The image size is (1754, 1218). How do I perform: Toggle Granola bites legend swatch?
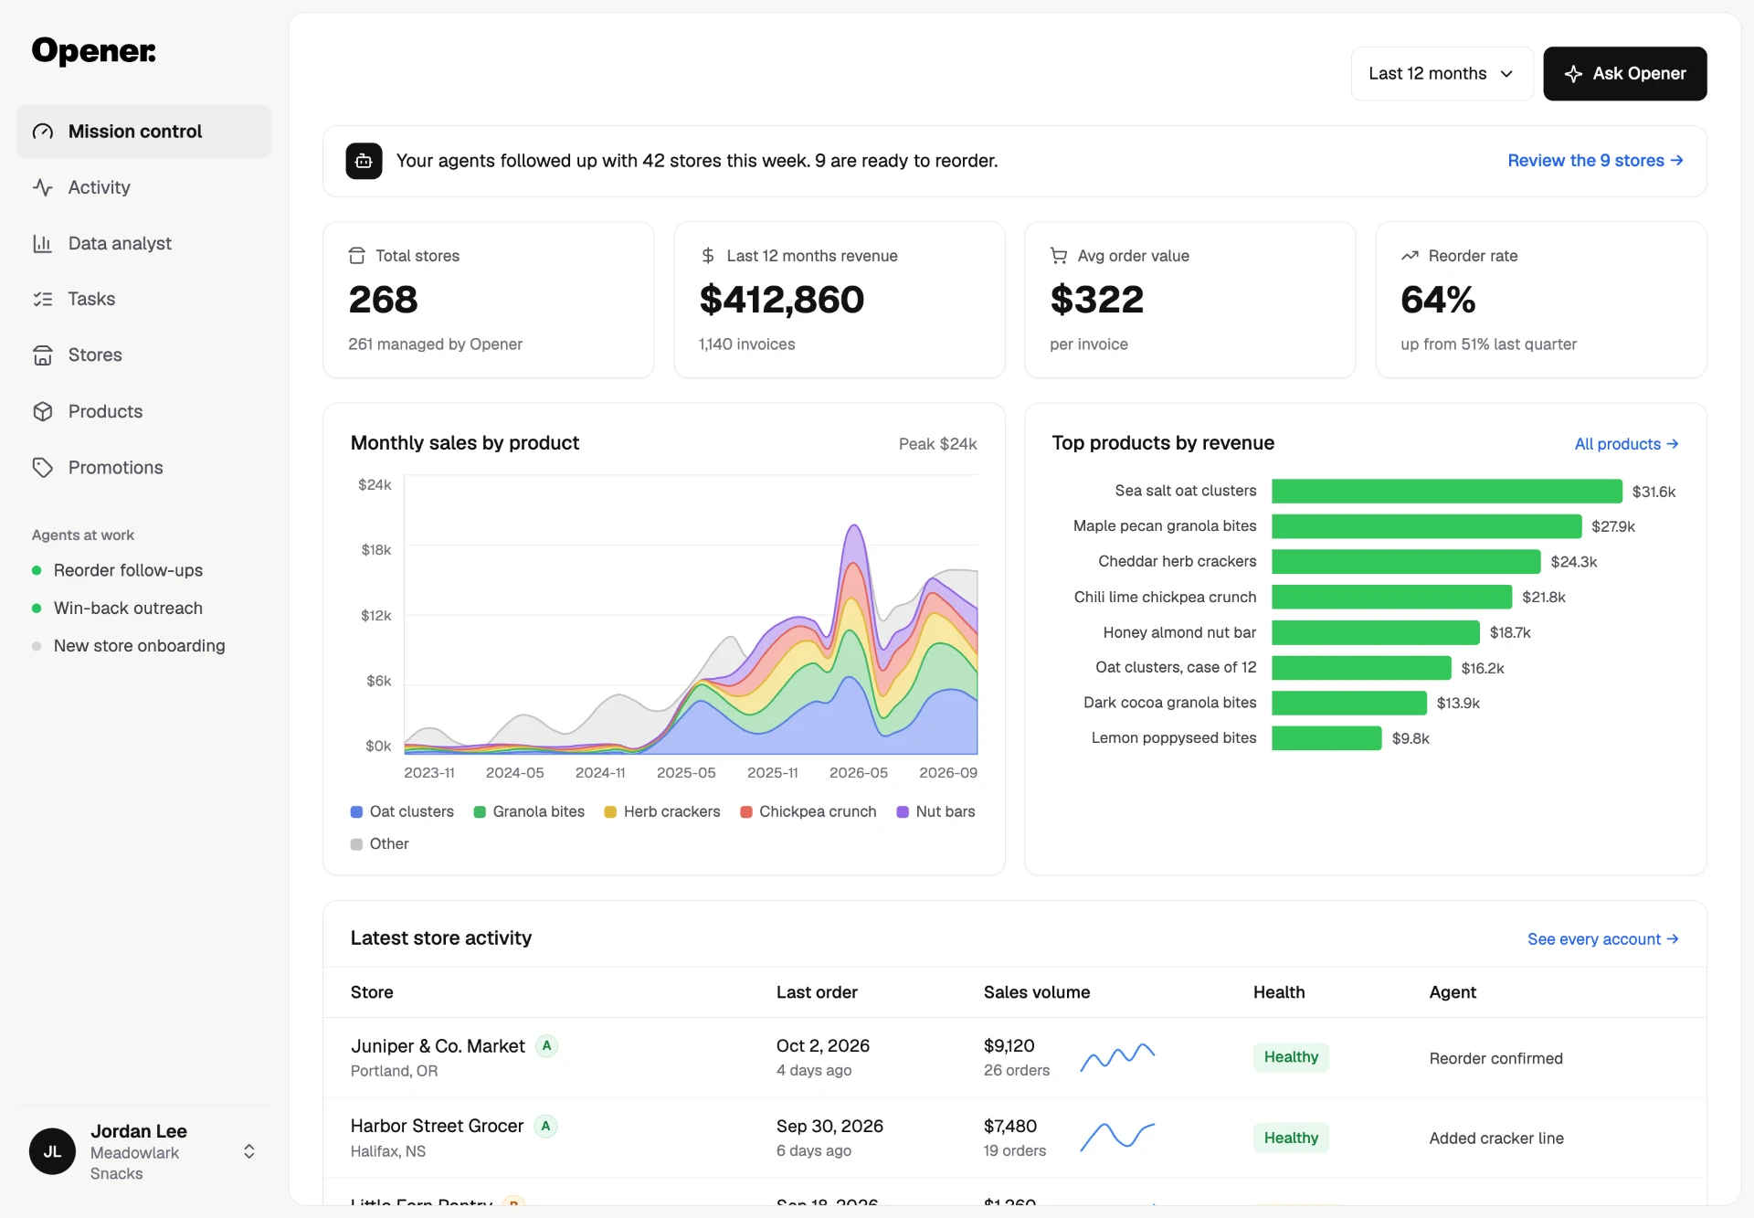480,811
